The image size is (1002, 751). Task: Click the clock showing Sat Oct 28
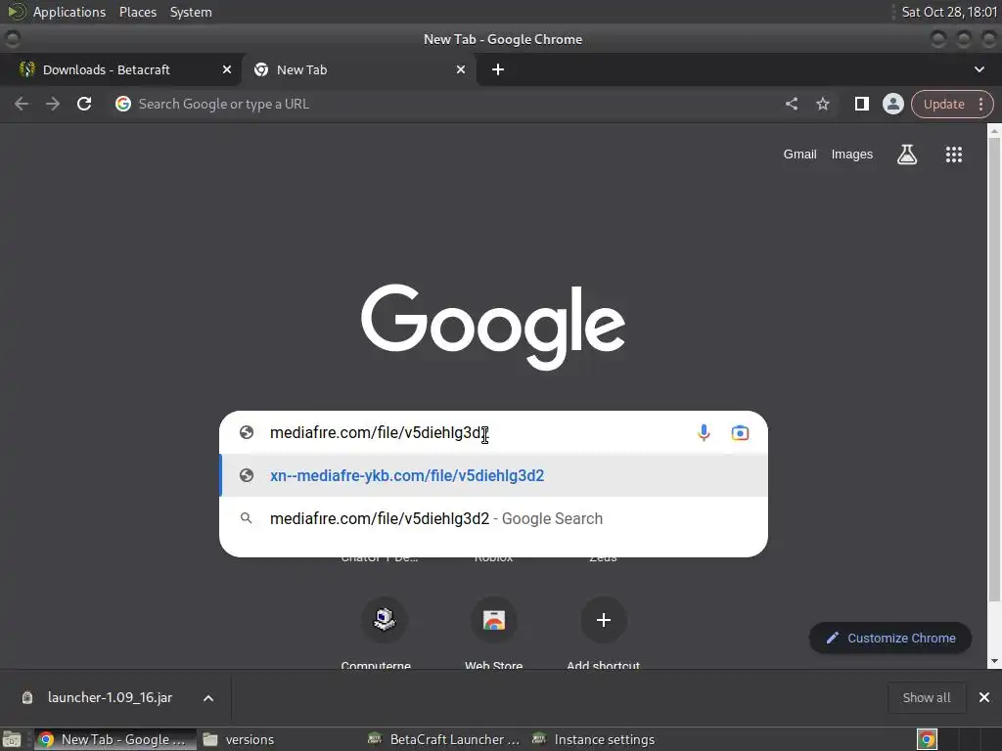pyautogui.click(x=949, y=12)
